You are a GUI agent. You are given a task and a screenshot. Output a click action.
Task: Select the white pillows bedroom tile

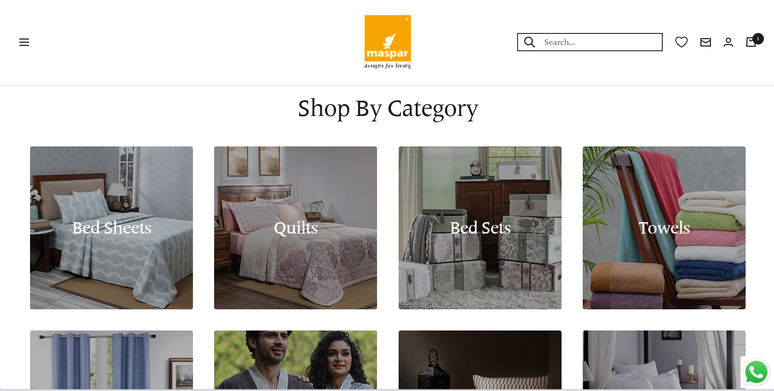tap(664, 360)
